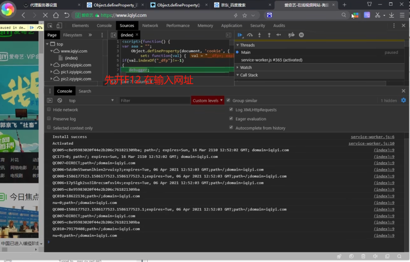Resume script execution in debugger toolbar
Viewport: 410px width, 262px height.
coord(240,35)
